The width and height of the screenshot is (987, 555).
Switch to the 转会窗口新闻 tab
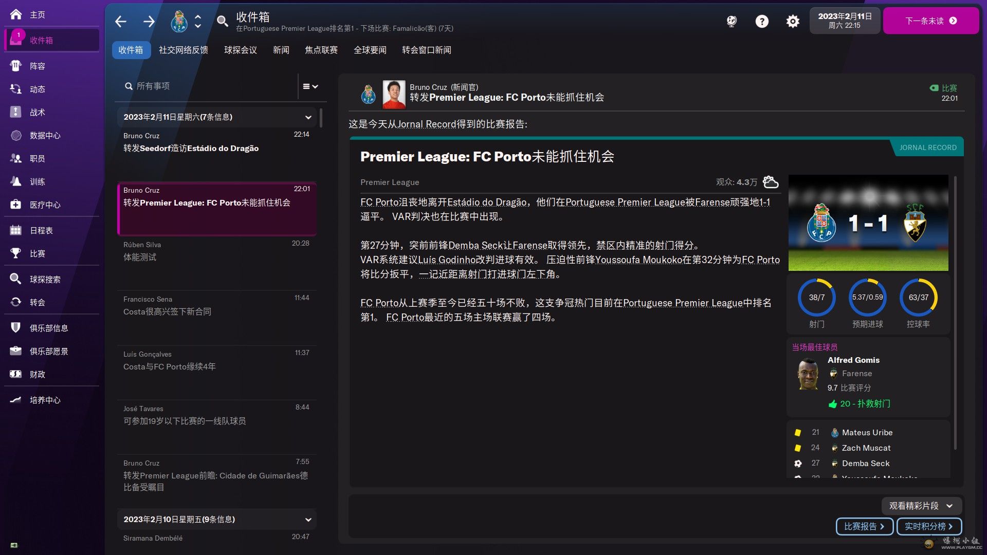point(427,50)
